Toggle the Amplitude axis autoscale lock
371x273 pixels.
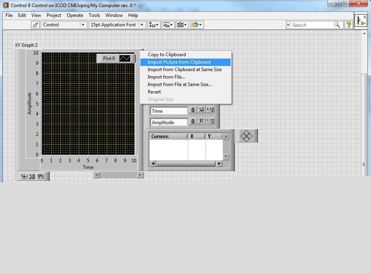[x=193, y=121]
